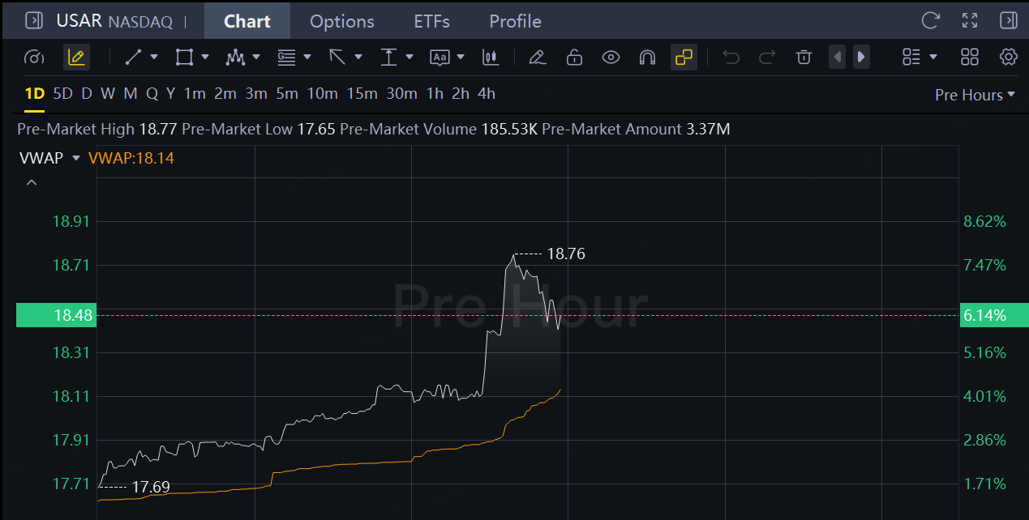The image size is (1029, 520).
Task: Select the price range measure tool
Action: point(388,57)
